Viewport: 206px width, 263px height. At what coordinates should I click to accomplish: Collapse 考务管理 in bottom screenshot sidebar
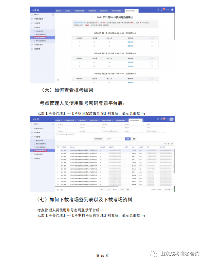pos(43,137)
